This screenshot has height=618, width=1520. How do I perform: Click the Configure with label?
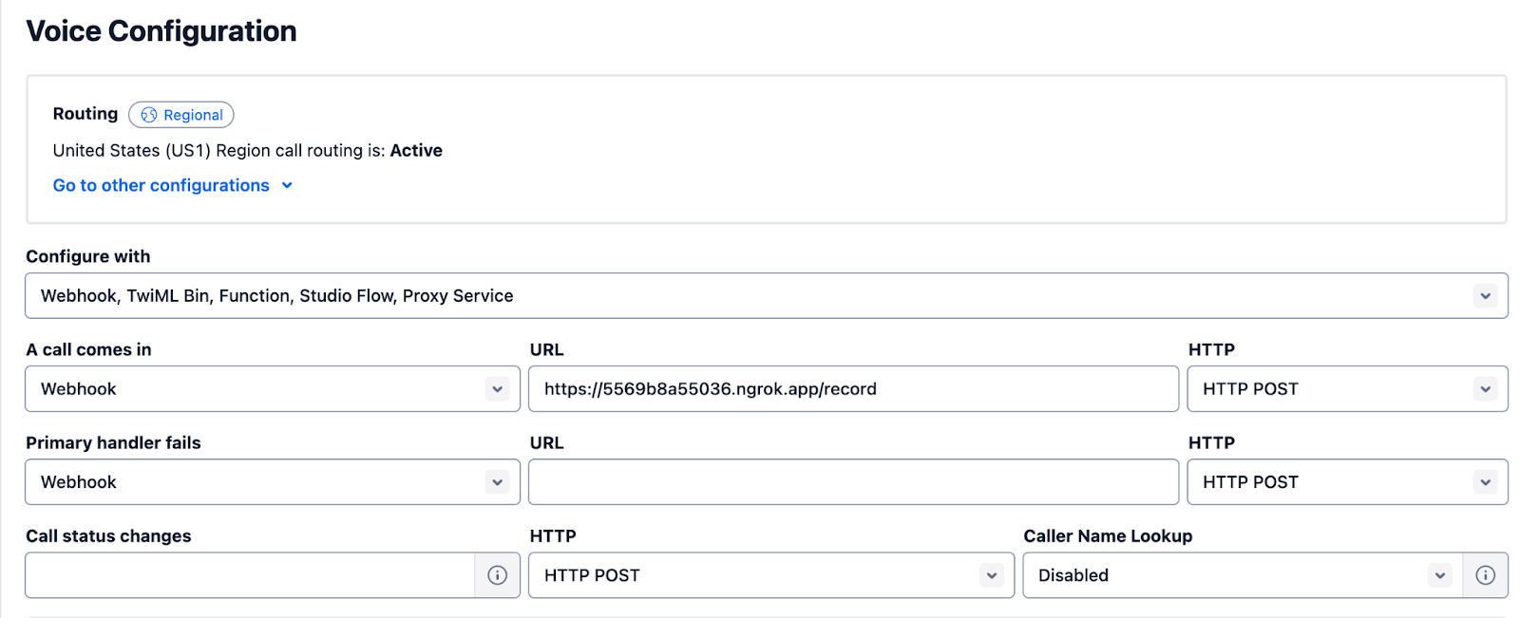pos(88,256)
